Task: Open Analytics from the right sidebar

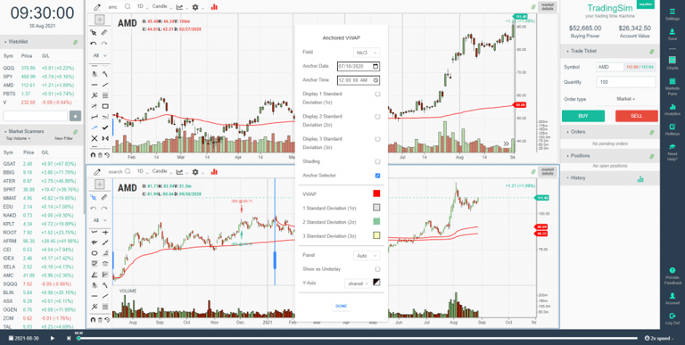Action: [x=672, y=108]
